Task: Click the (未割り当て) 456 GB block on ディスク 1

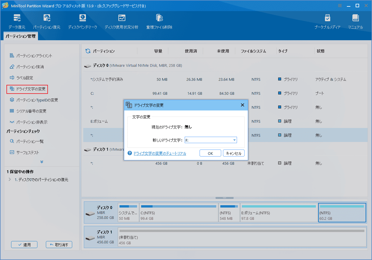Action: click(x=242, y=237)
